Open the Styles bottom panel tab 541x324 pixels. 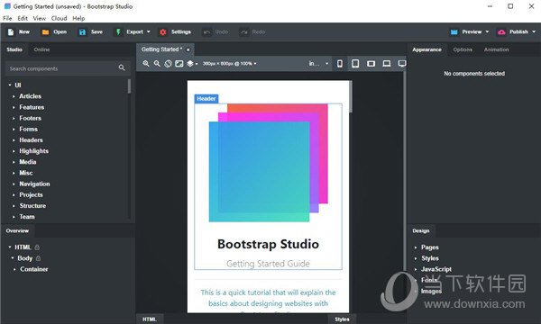click(342, 319)
